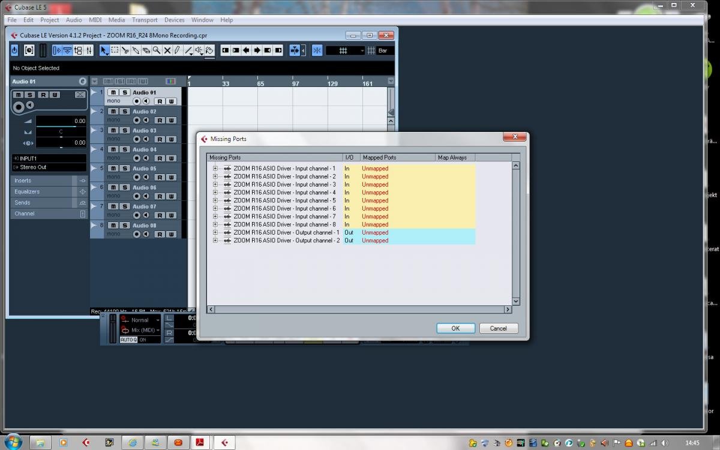This screenshot has height=450, width=720.
Task: Choose the Draw pencil tool
Action: pyautogui.click(x=177, y=50)
